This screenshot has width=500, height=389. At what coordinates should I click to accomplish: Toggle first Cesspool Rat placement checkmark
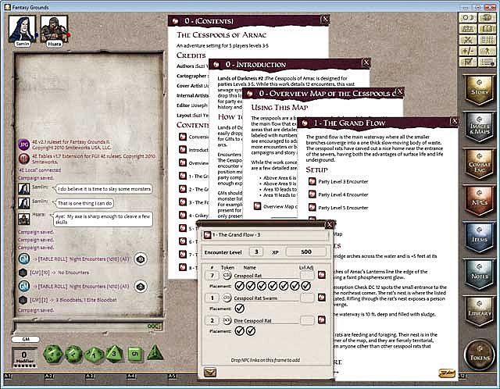click(240, 286)
